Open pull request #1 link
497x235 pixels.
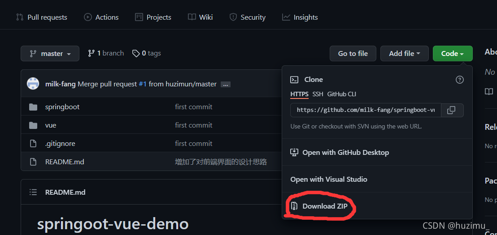point(143,84)
